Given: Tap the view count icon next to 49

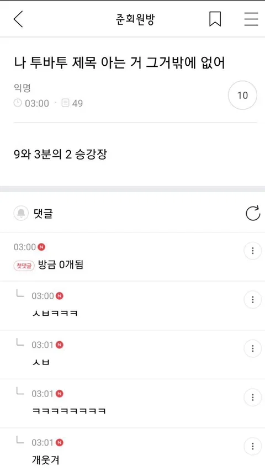Looking at the screenshot, I should click(66, 103).
